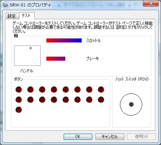
Task: Click the 適用(A) button
Action: (x=141, y=137)
